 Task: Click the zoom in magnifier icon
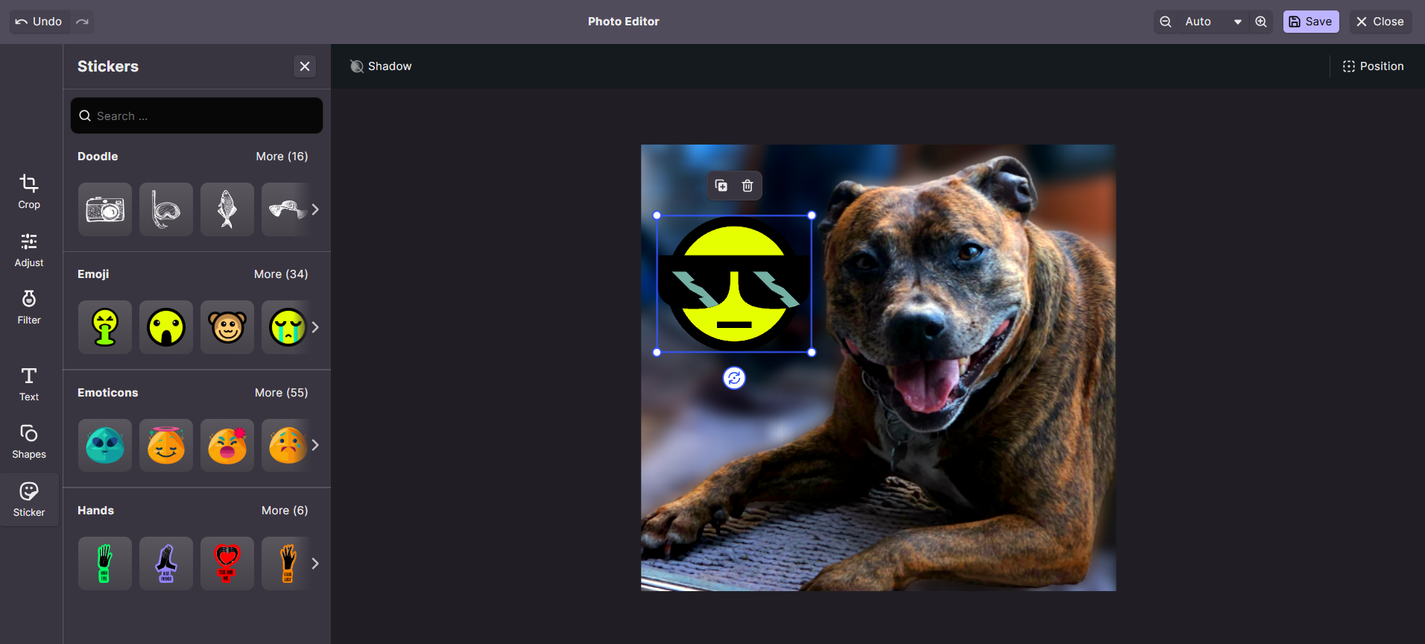(1261, 22)
